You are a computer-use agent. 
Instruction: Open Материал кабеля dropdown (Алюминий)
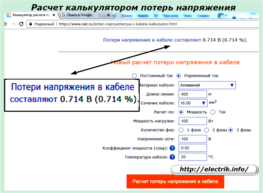coord(207,85)
